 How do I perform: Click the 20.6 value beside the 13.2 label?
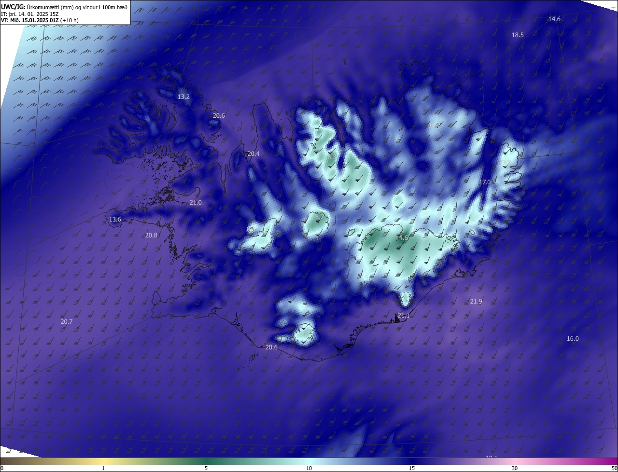(x=219, y=116)
